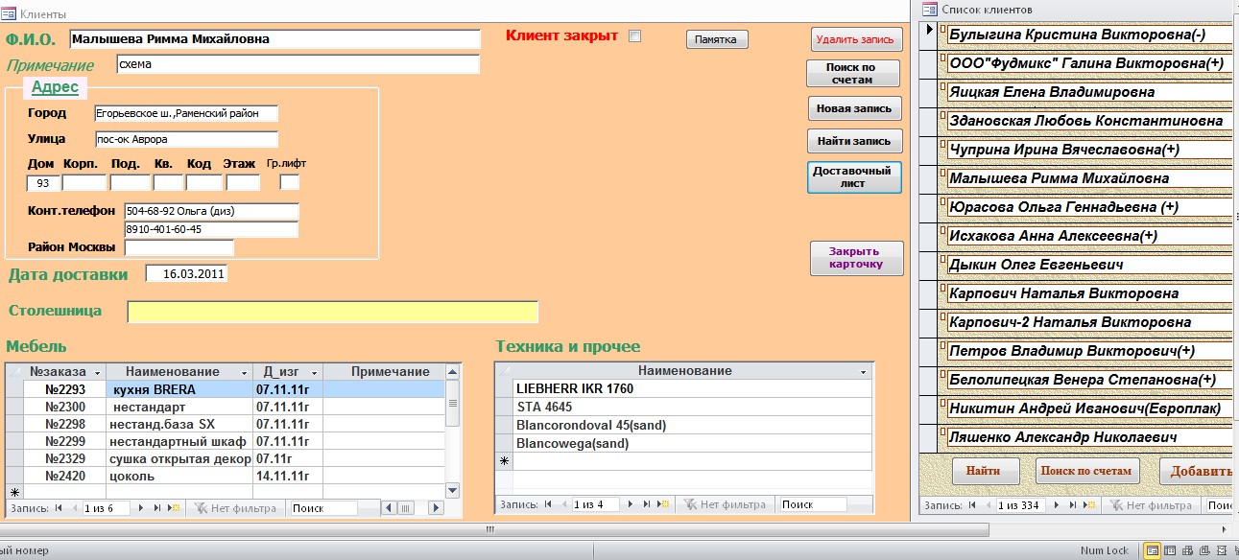The width and height of the screenshot is (1239, 560).
Task: Click the Памятка button
Action: [x=716, y=39]
